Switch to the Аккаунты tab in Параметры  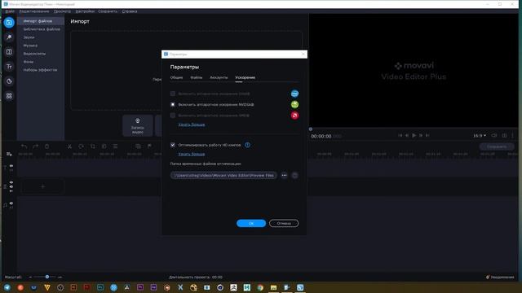tap(219, 77)
